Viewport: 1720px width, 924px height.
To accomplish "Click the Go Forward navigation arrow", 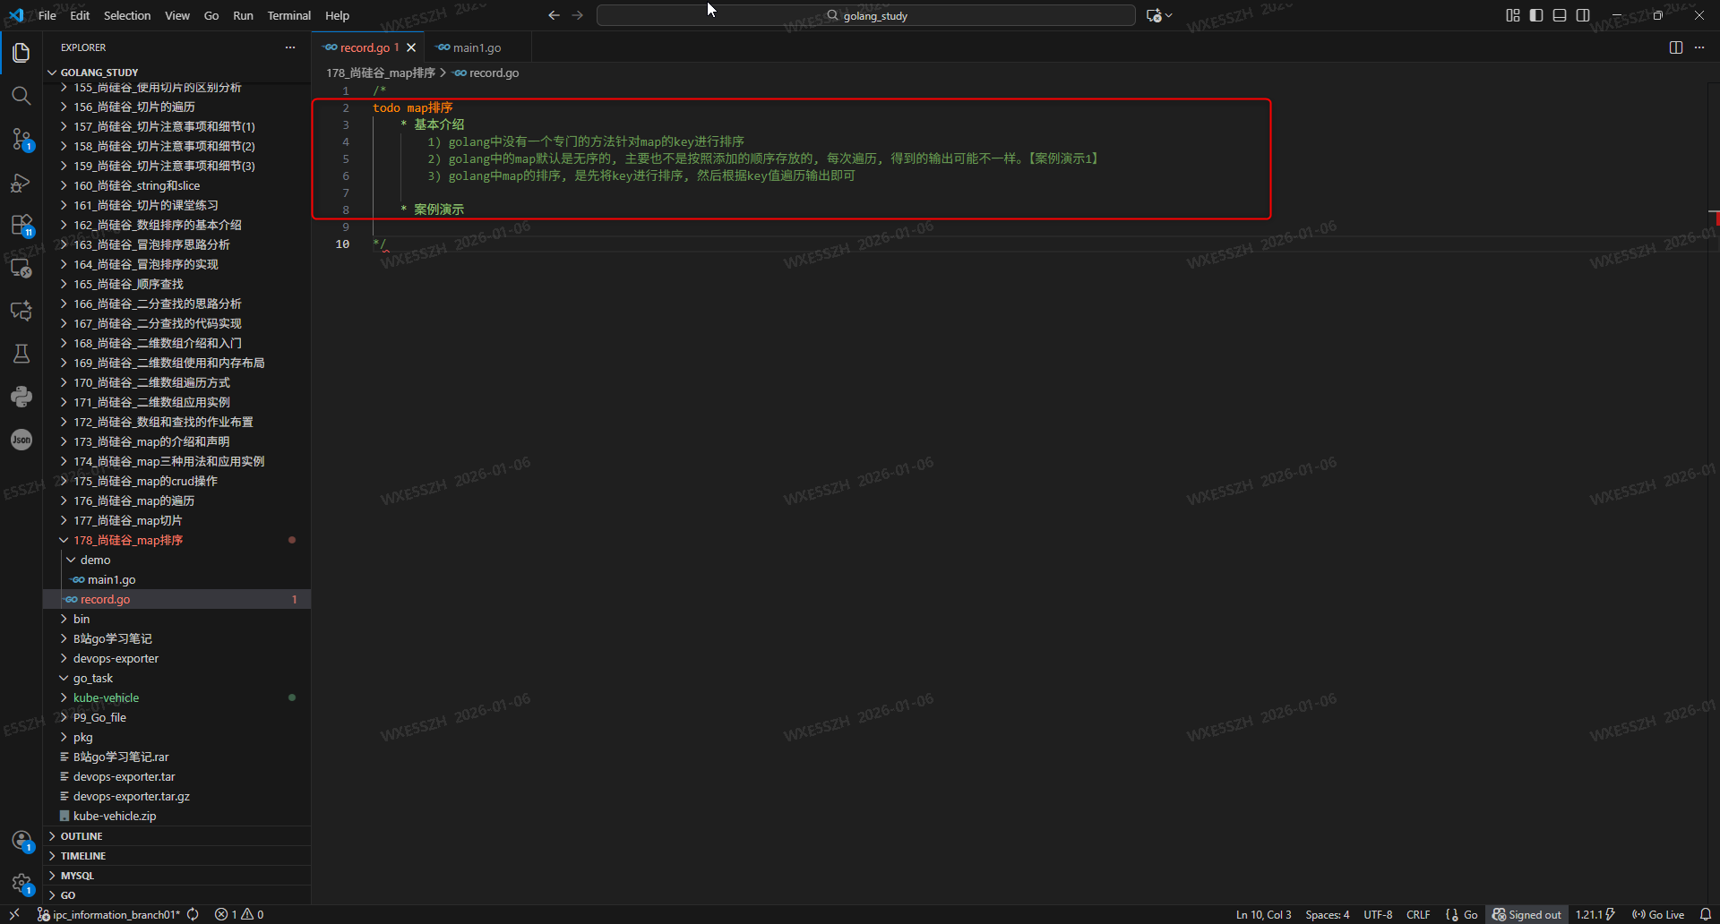I will click(x=578, y=15).
